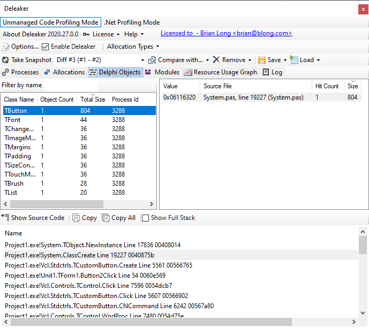Click the stack list scroll-down arrow
Viewport: 369px width, 328px height.
click(363, 313)
